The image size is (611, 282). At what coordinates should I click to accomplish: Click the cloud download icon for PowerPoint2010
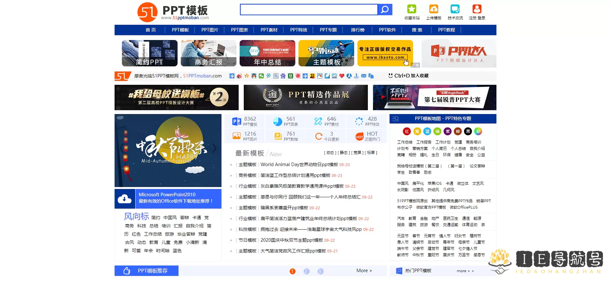pos(124,199)
